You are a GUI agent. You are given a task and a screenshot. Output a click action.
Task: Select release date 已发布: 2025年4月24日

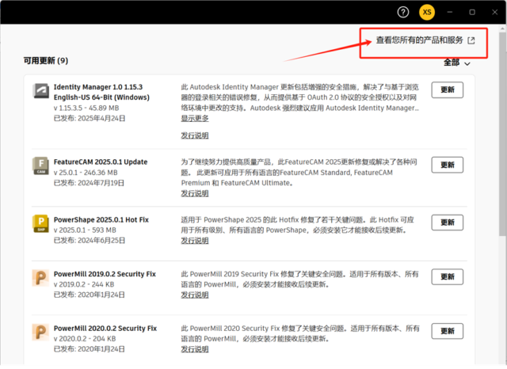click(90, 118)
